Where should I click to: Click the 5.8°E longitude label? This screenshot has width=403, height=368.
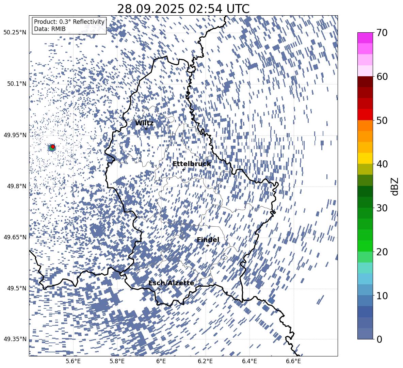tap(117, 361)
